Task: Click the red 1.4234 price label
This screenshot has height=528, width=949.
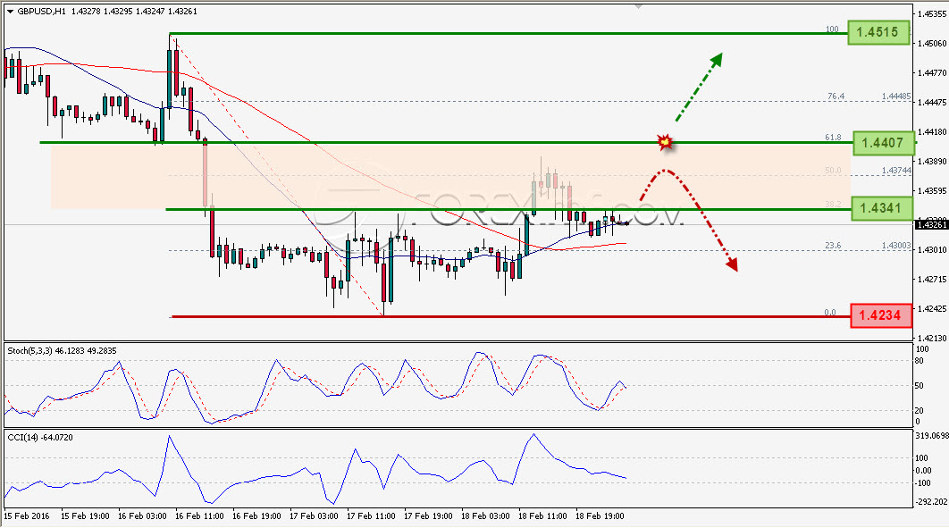Action: (x=880, y=315)
